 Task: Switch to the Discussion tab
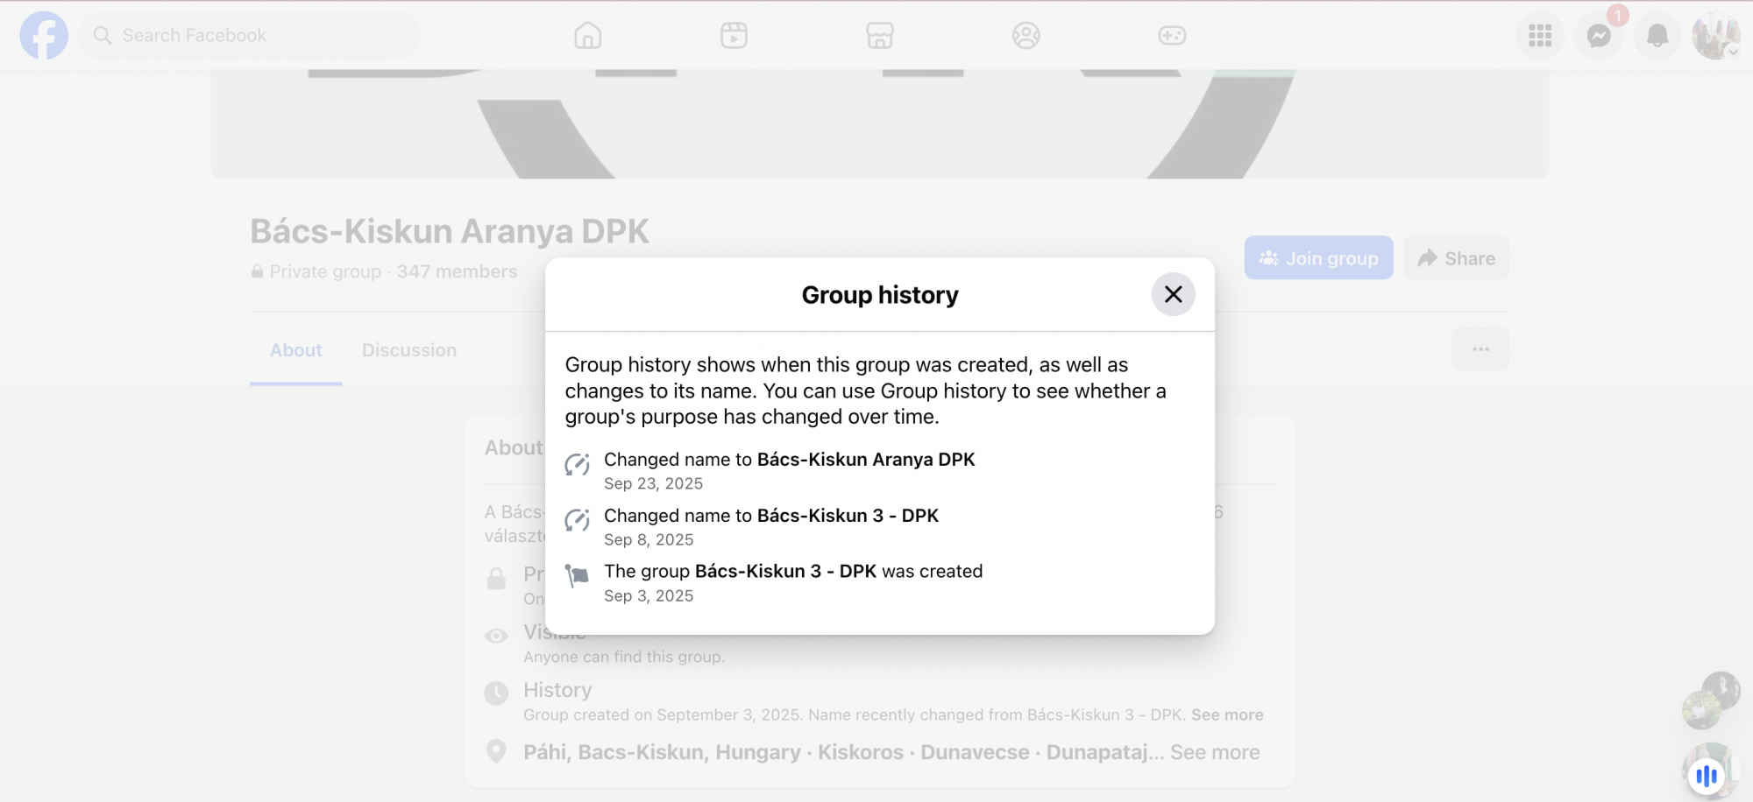(409, 350)
